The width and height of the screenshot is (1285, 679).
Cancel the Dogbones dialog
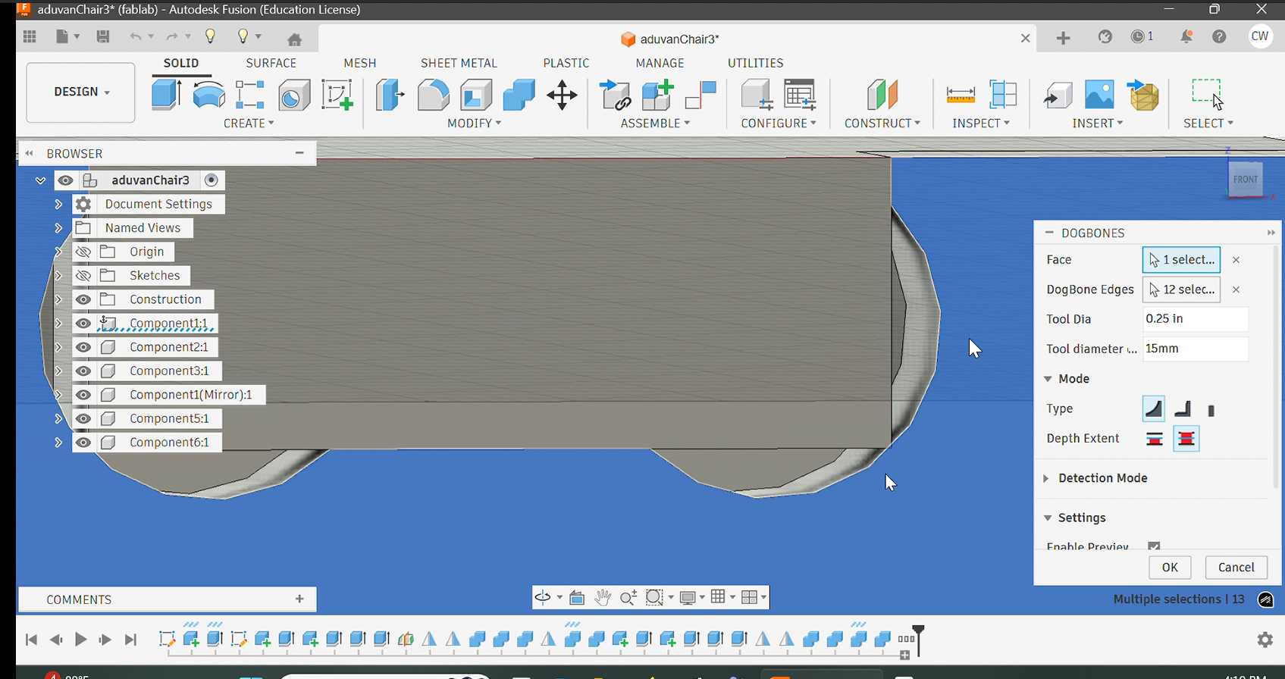click(1236, 567)
